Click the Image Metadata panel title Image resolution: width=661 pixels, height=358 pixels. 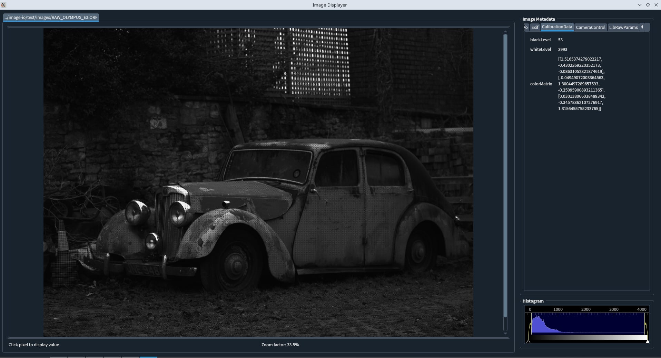[x=539, y=19]
